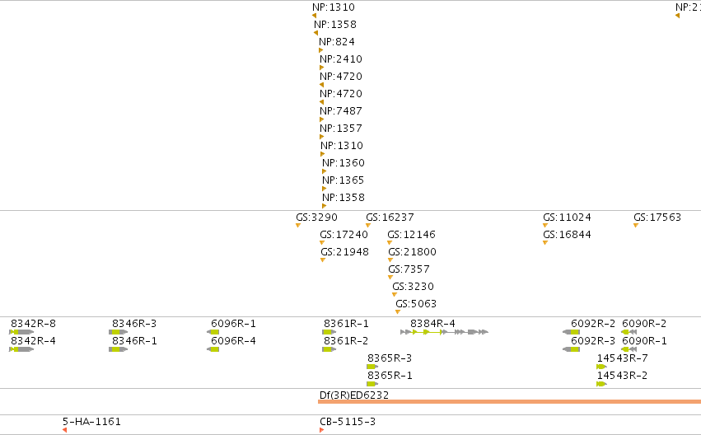Click the 8361R-2 transcript label
The image size is (701, 435).
(346, 341)
